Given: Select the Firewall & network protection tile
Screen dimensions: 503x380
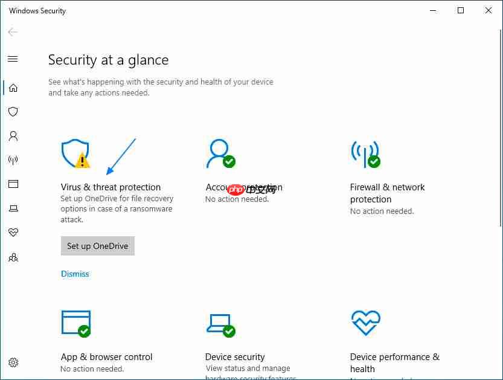Looking at the screenshot, I should 387,193.
